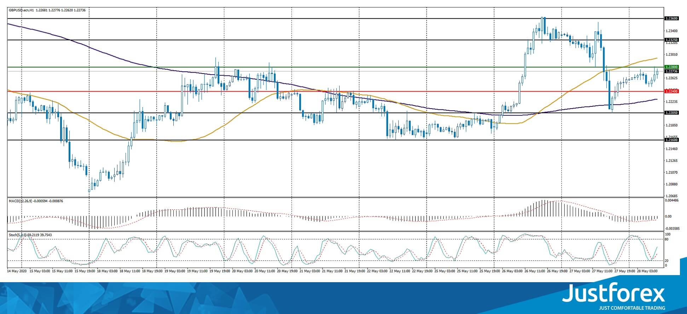Click the 1.23400 price scale value
Viewport: 687px width, 314px height.
point(671,31)
